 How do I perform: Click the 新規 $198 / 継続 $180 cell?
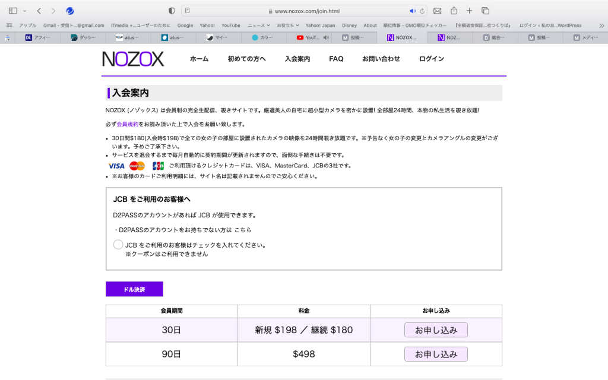click(304, 330)
